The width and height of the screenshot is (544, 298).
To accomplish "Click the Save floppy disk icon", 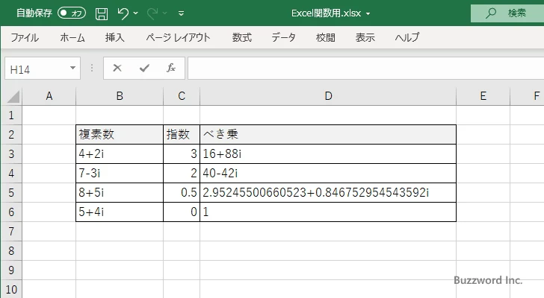I will click(102, 13).
